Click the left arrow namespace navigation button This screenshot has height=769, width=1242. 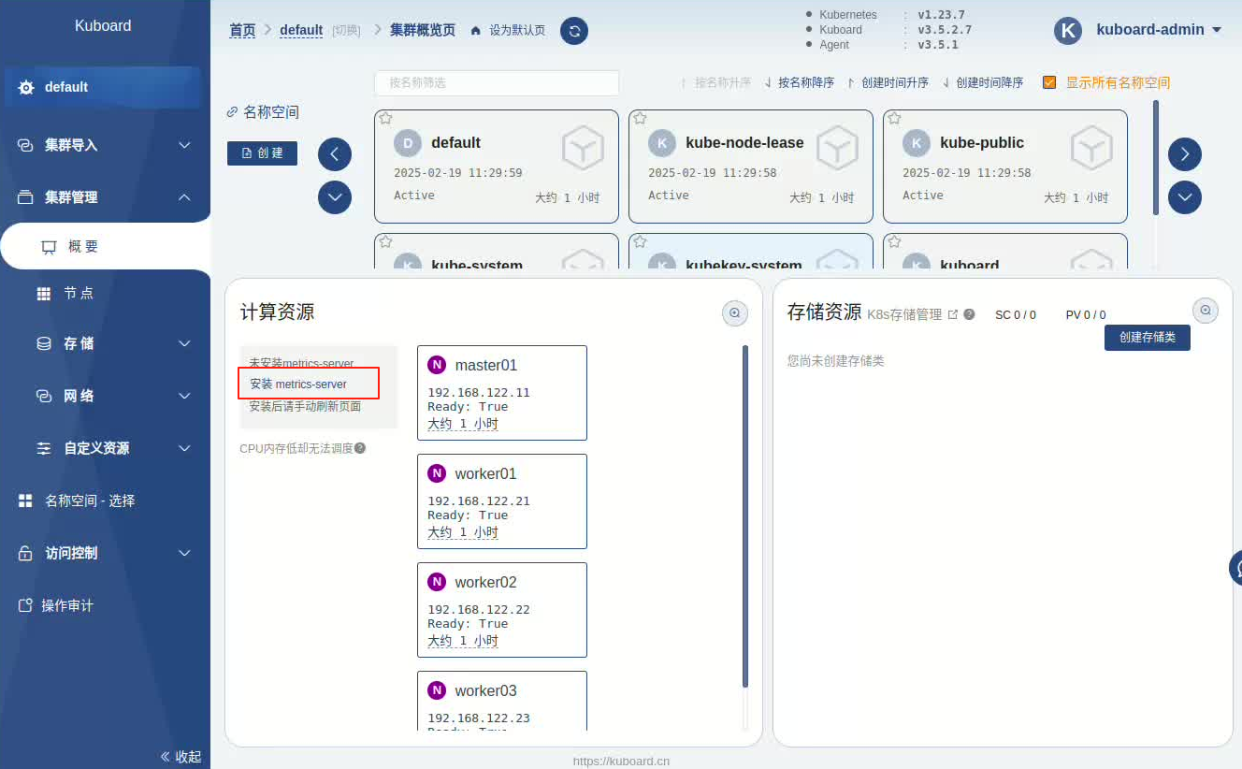click(335, 153)
